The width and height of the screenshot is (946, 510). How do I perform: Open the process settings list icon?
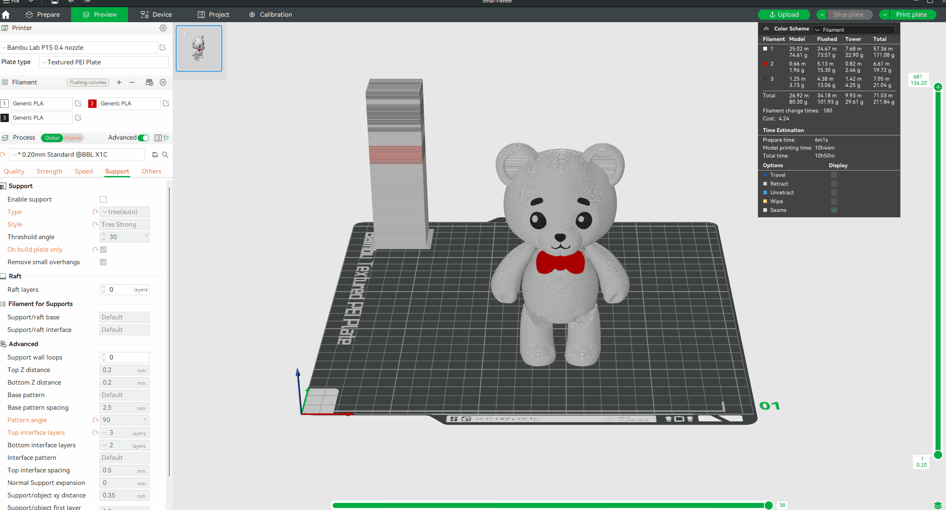tap(158, 138)
